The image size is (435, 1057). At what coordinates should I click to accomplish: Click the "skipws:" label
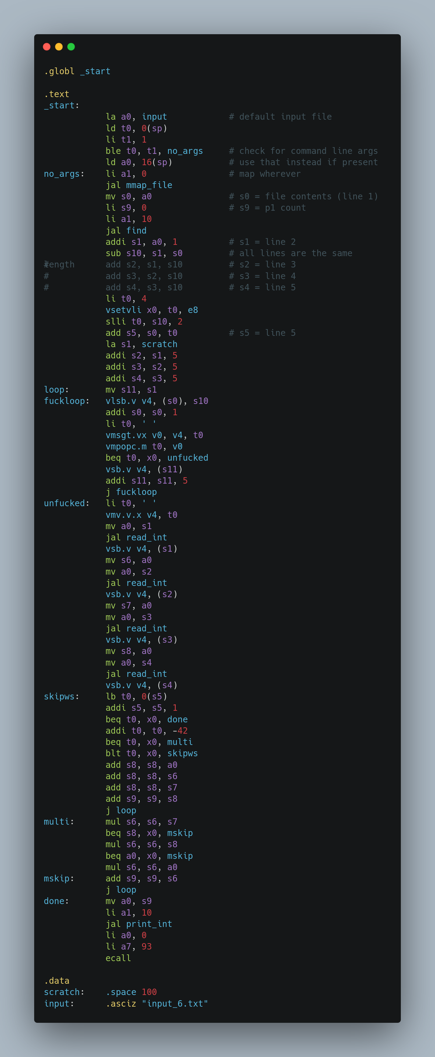click(x=62, y=696)
